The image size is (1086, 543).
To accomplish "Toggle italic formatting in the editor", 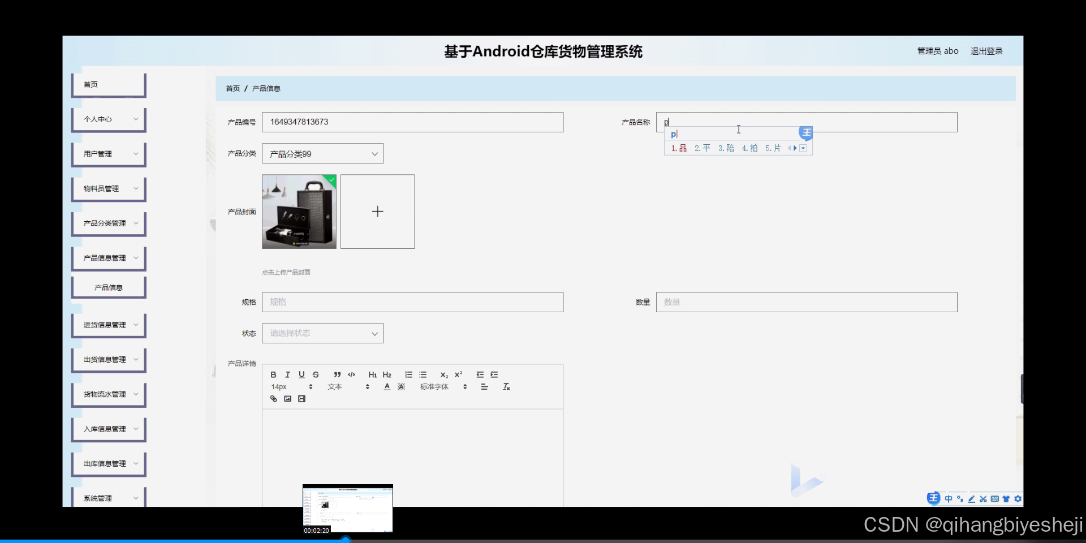I will point(287,374).
